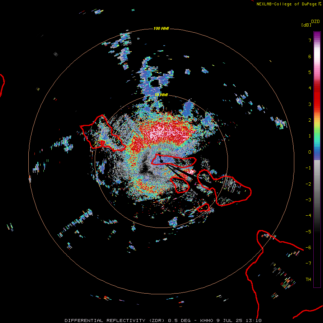This screenshot has height=323, width=323.
Task: Click the DIFFERENTIAL REFLECTIVITY (ZDR) caption text
Action: 114,320
